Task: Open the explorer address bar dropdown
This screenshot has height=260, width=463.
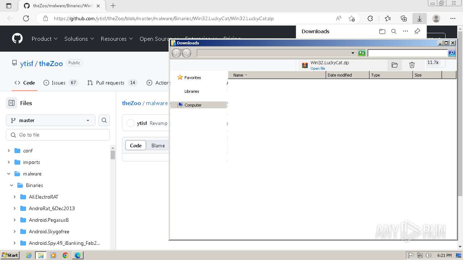Action: (353, 53)
